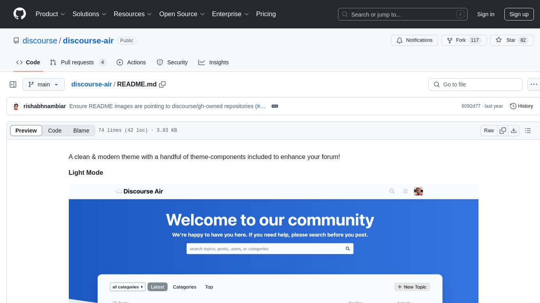This screenshot has height=303, width=540.
Task: Switch to Code view
Action: tap(55, 130)
